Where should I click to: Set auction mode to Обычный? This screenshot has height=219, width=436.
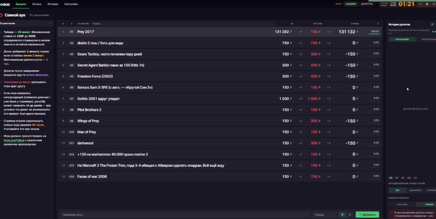pyautogui.click(x=402, y=204)
